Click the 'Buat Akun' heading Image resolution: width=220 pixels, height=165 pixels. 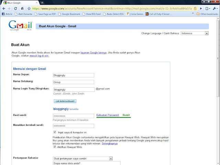tap(20, 45)
